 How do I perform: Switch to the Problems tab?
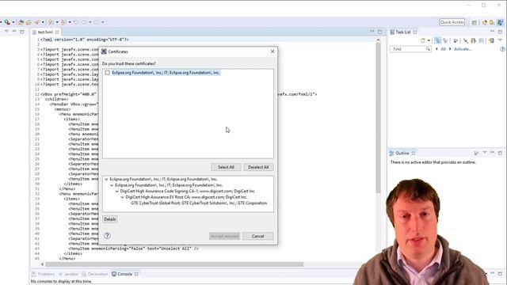click(x=44, y=274)
